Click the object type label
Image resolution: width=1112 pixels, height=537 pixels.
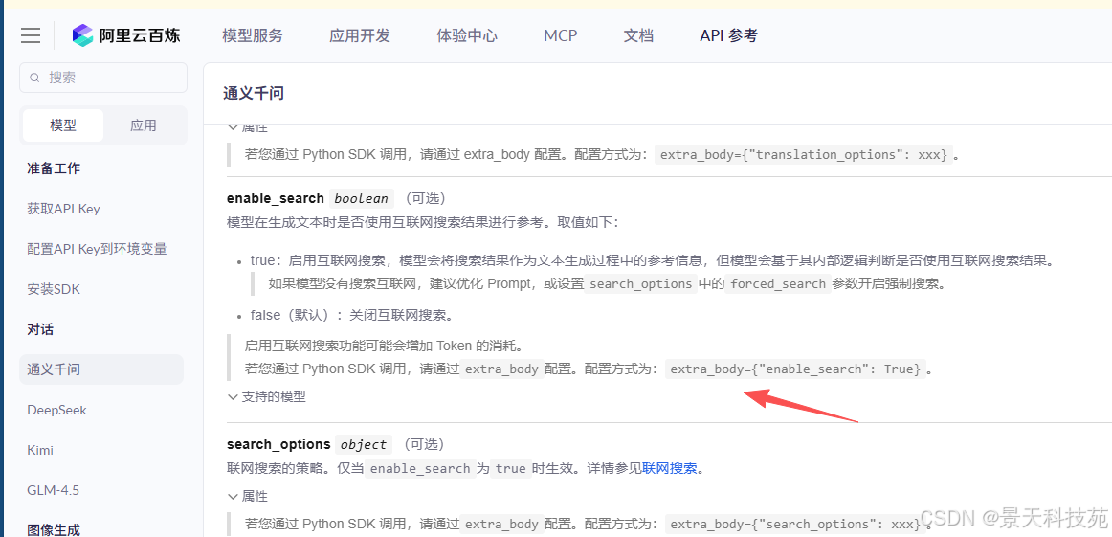(x=364, y=445)
